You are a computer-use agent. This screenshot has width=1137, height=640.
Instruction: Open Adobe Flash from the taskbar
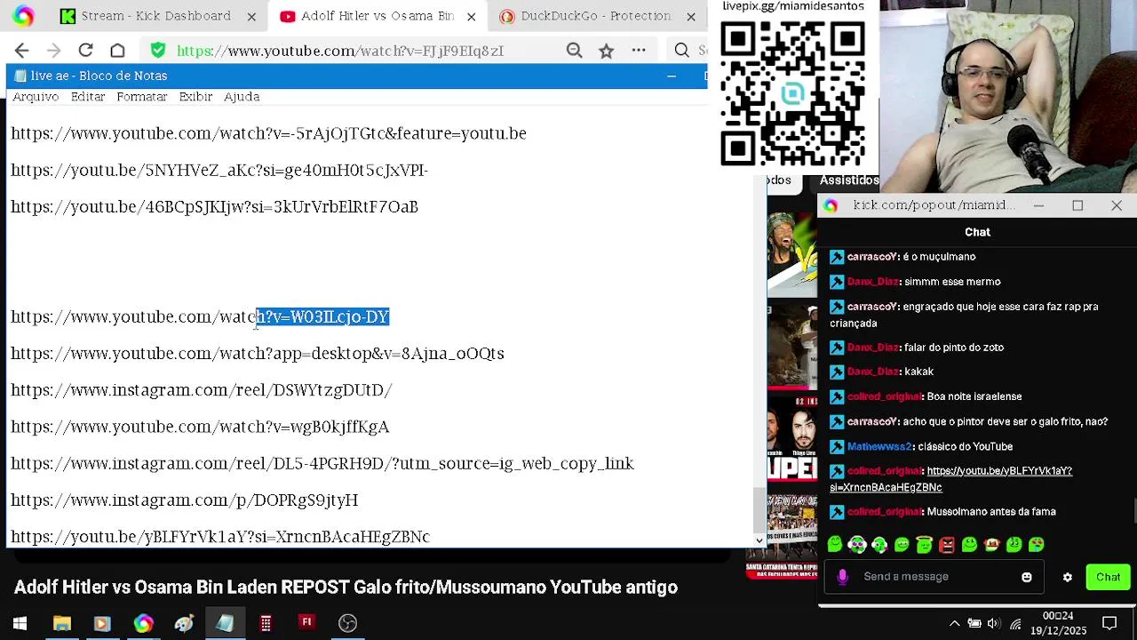pyautogui.click(x=306, y=623)
